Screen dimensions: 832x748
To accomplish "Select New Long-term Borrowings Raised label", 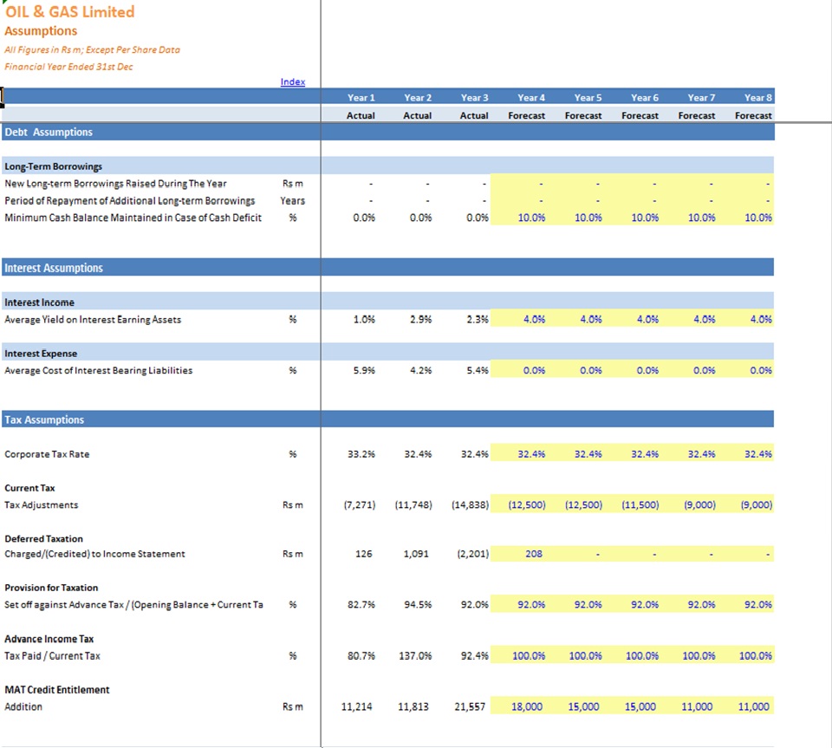I will pyautogui.click(x=115, y=184).
